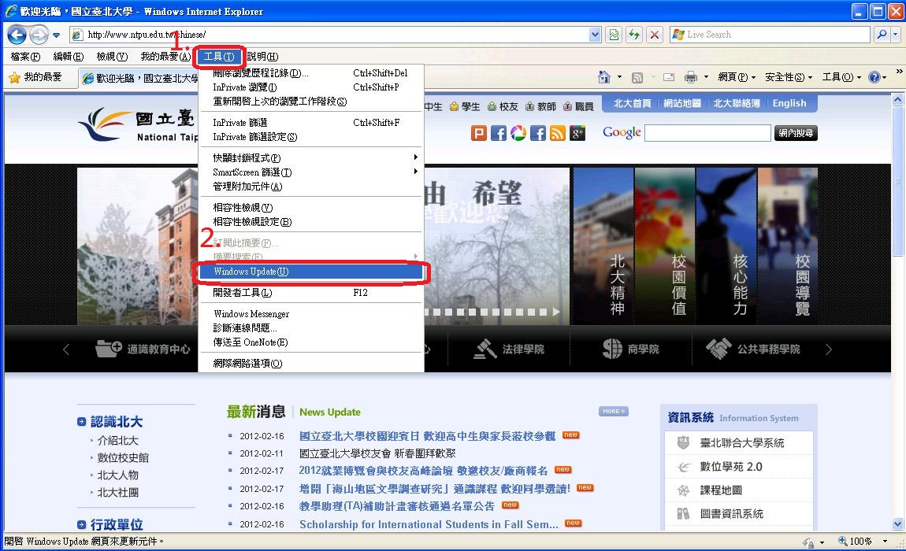Open the 介紹北大 sidebar link
Screen dimensions: 906x551
(x=118, y=440)
